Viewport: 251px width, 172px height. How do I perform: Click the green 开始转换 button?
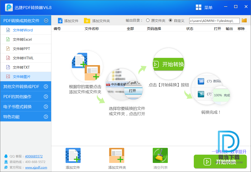220,161
